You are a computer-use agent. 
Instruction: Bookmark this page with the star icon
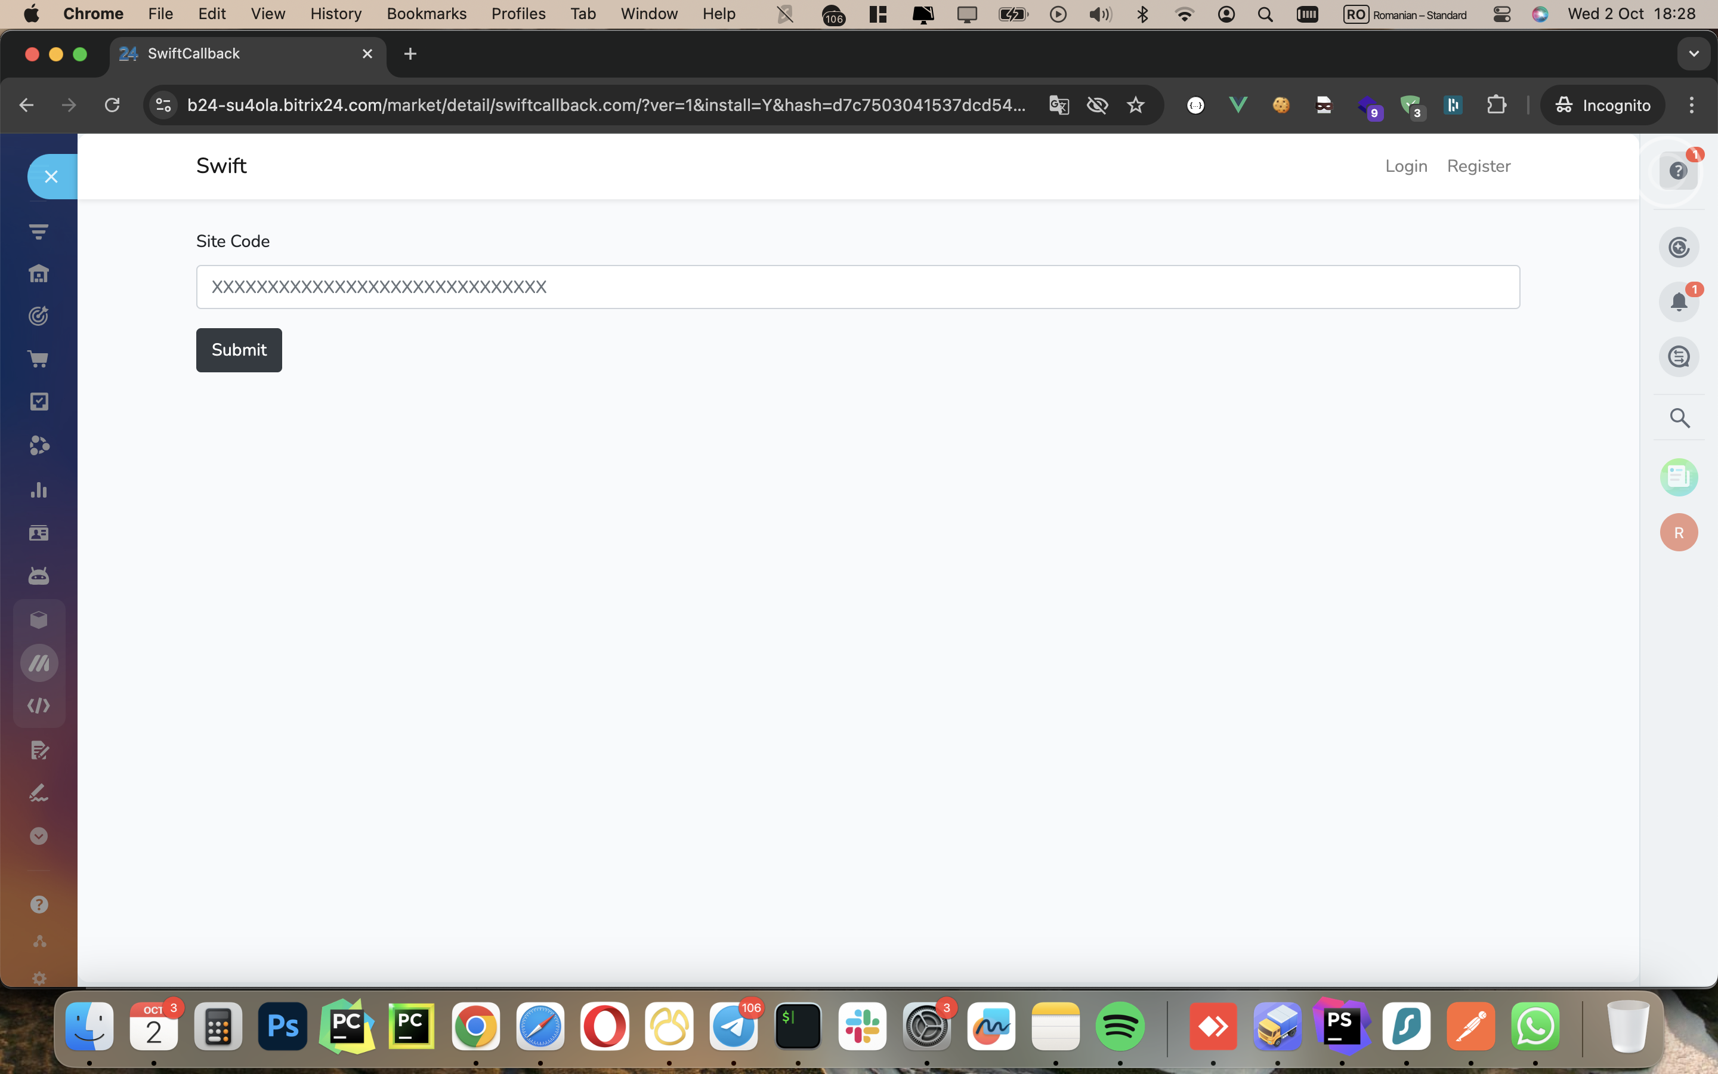click(x=1136, y=105)
